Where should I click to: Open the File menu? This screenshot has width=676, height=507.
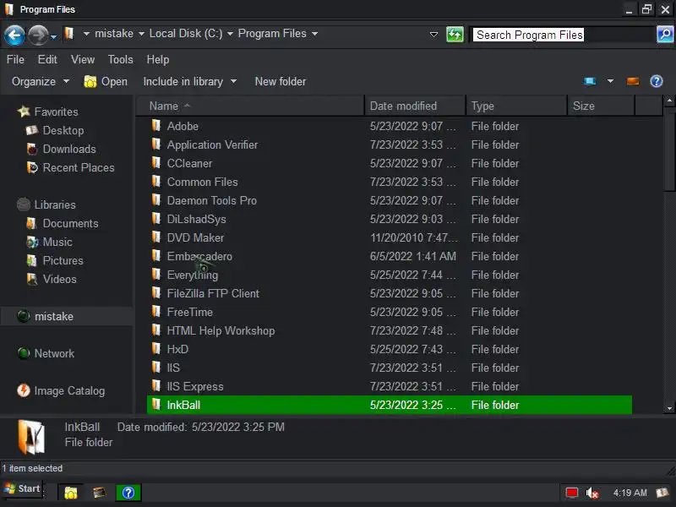coord(15,59)
